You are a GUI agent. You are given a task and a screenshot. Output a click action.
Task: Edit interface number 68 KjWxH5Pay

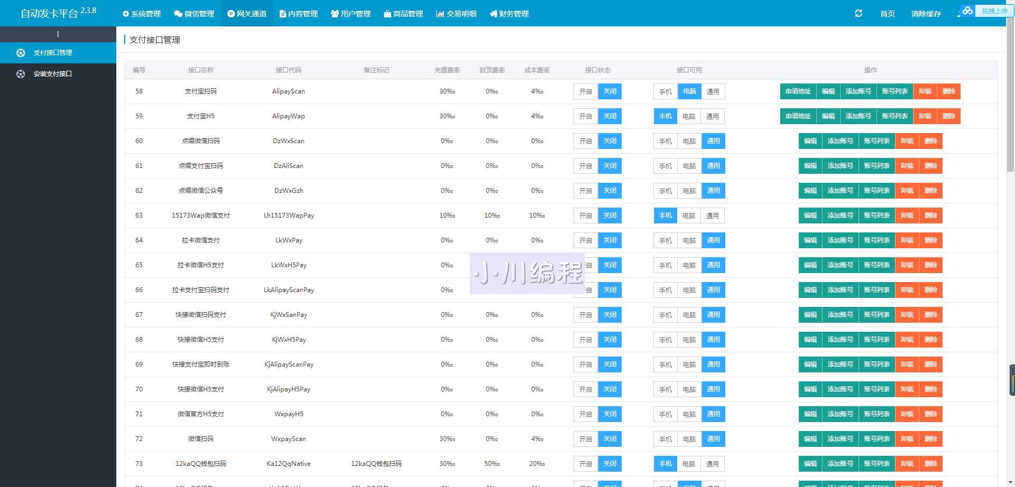click(810, 340)
